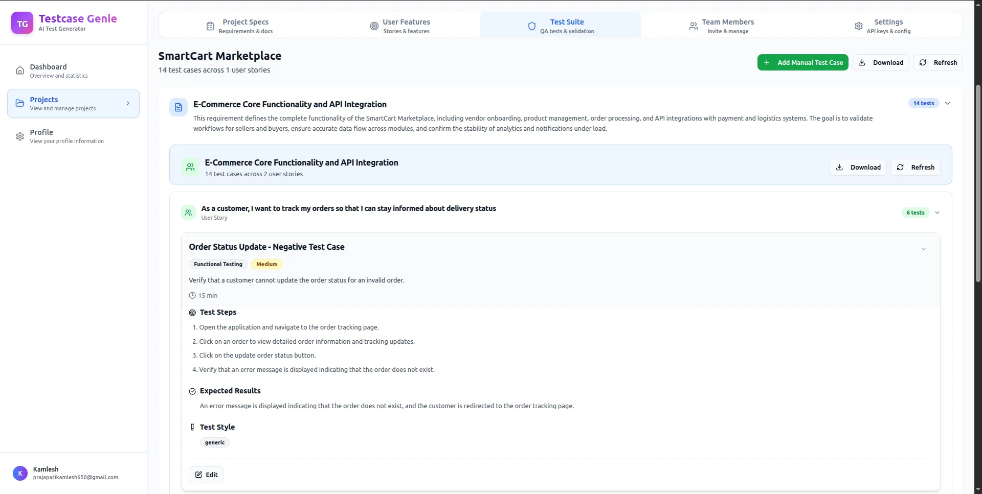Click the Kamlesh user avatar

click(20, 473)
